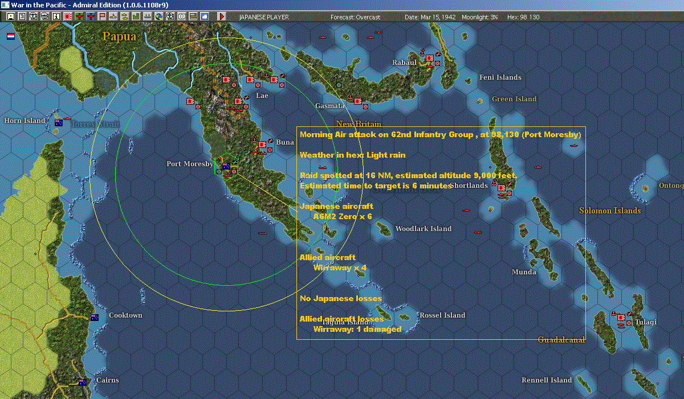Select the Japanese base flag at Shortlands

[502, 188]
